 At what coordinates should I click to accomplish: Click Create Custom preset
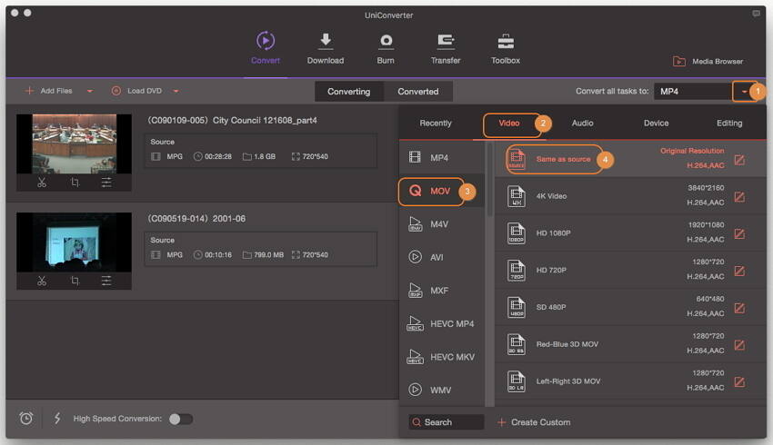click(x=534, y=422)
